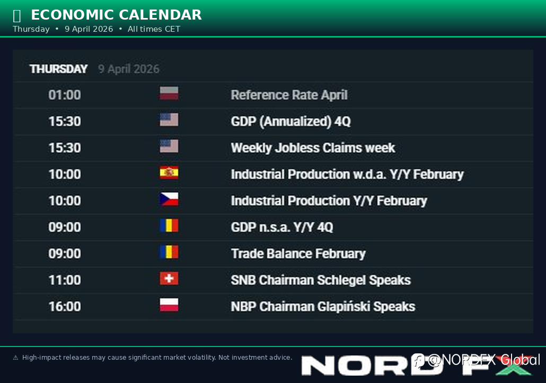Screen dimensions: 546x383
Task: Open the Weekly Jobless Claims week event
Action: [313, 148]
